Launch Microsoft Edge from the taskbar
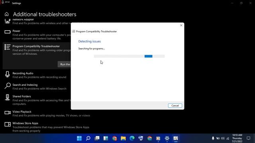This screenshot has width=255, height=143. [132, 138]
